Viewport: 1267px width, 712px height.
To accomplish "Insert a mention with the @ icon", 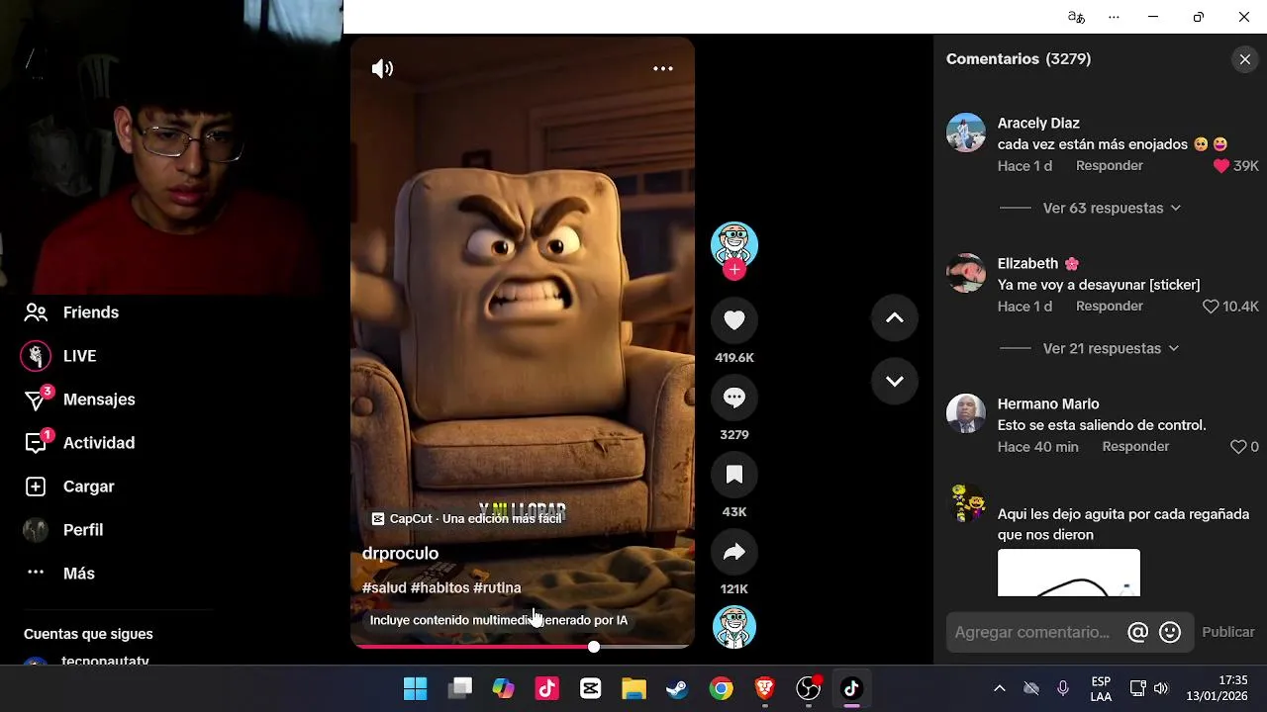I will (x=1138, y=632).
